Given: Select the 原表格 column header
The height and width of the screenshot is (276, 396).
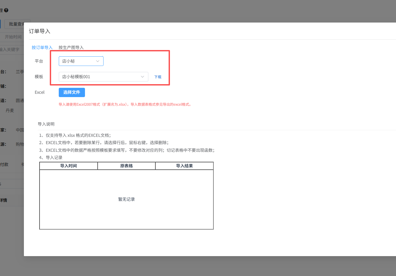Looking at the screenshot, I should [x=126, y=166].
